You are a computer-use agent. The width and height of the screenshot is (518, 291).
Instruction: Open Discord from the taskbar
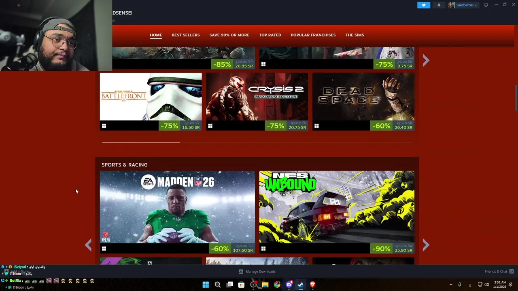point(289,285)
